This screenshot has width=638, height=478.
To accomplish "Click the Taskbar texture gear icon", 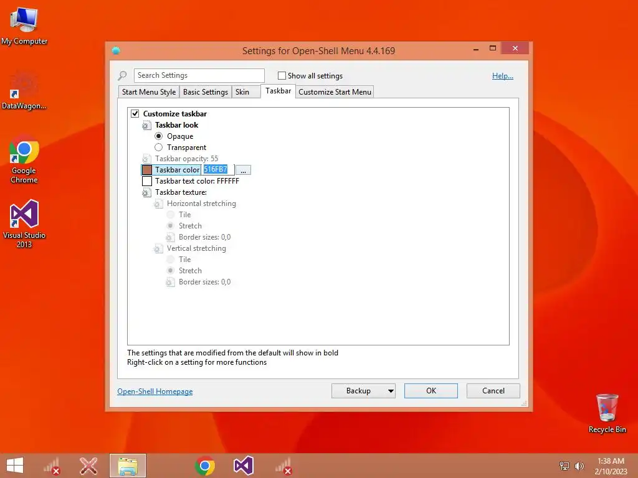I will [x=146, y=192].
